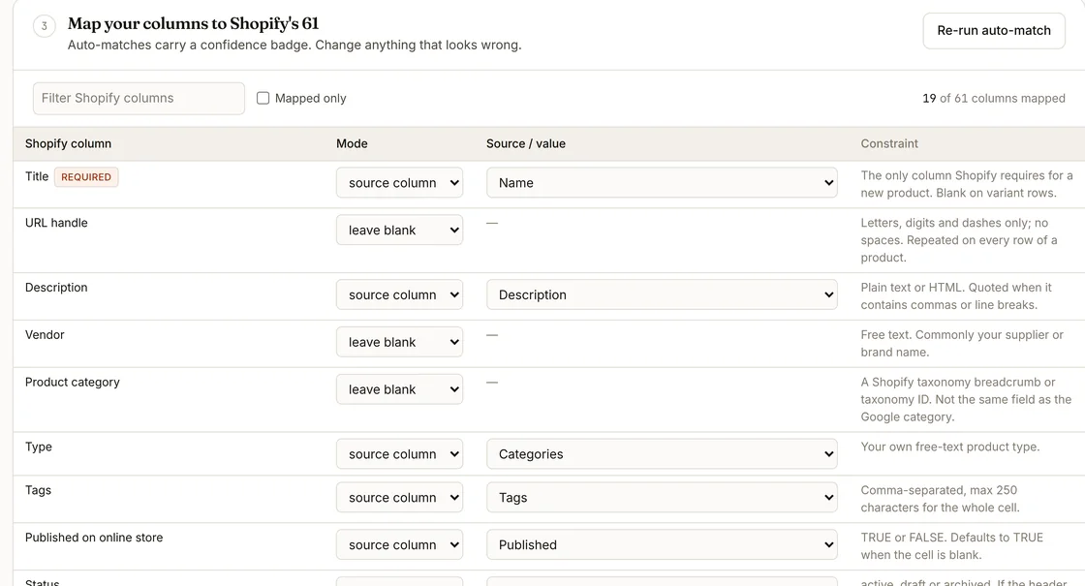Click the Type row label
Screen dimensions: 1085x586
38,447
